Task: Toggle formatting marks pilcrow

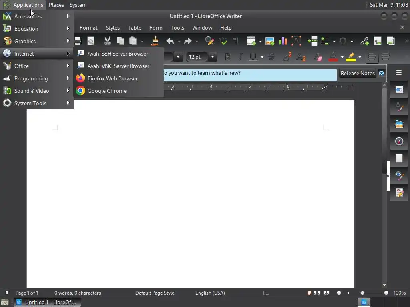Action: [236, 41]
